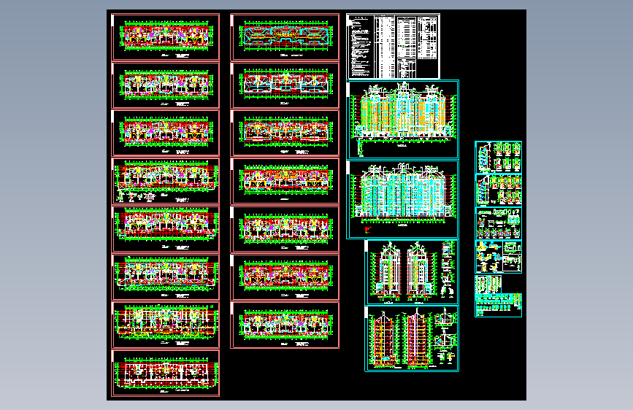This screenshot has height=410, width=633.
Task: Select the sheet with two narrow side elevations
Action: pos(412,272)
